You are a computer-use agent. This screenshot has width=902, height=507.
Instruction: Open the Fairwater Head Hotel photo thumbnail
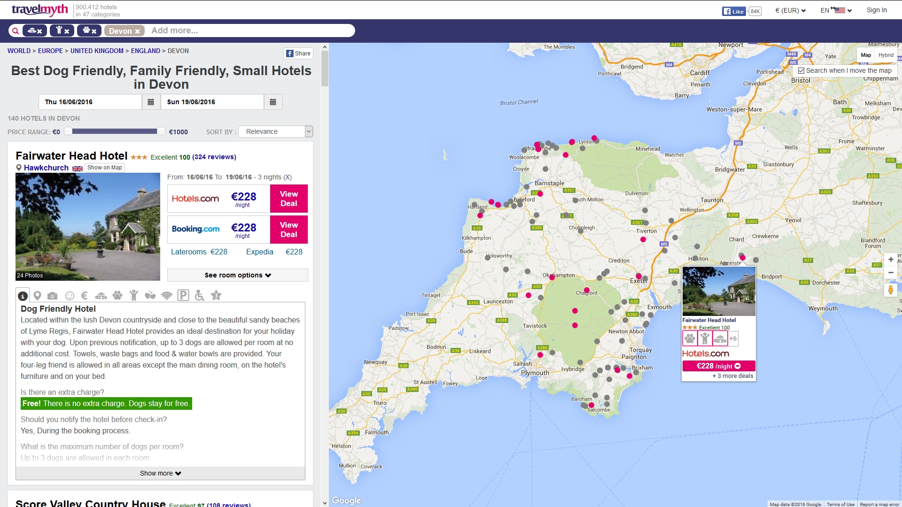88,227
